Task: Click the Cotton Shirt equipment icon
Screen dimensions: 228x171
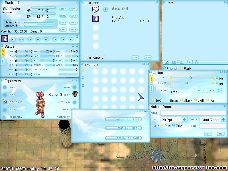Action: 75,94
